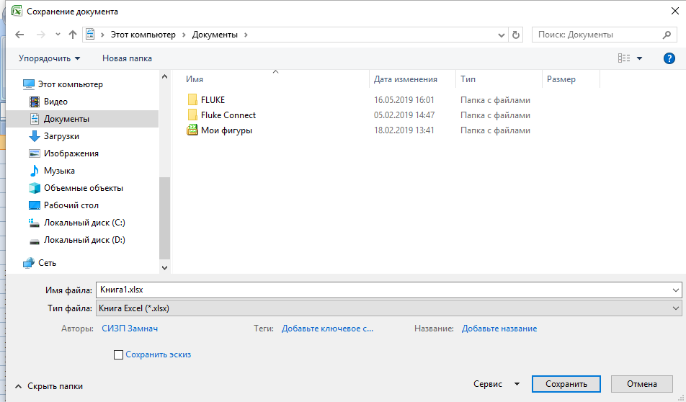Click the Сохранить button
This screenshot has width=686, height=402.
566,385
